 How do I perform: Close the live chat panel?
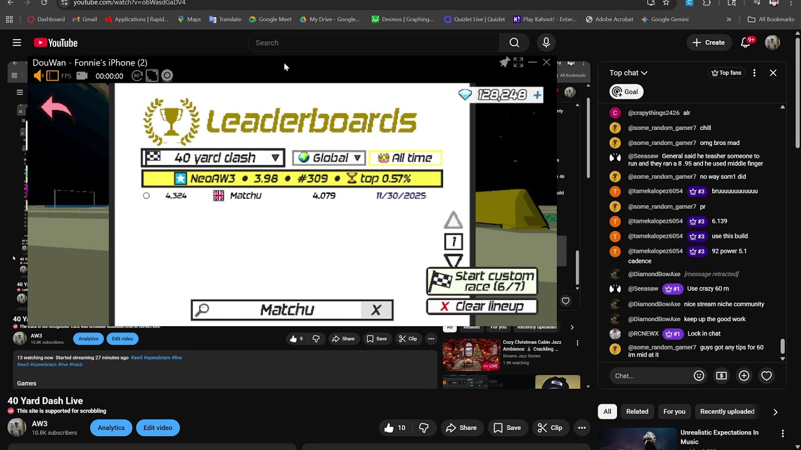pyautogui.click(x=773, y=73)
